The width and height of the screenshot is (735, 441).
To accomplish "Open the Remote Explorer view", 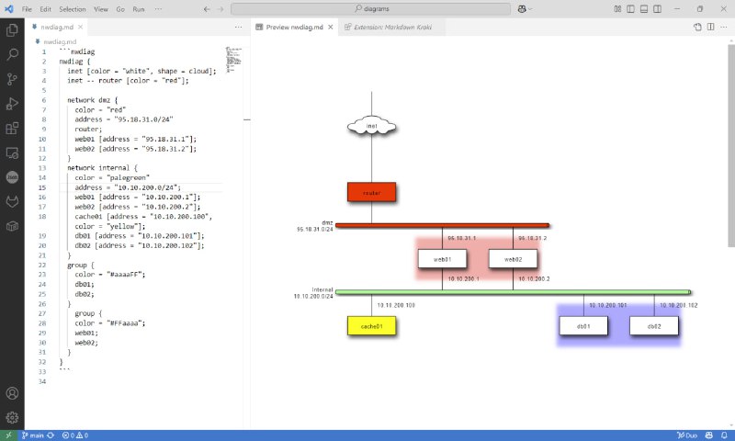I will [12, 153].
